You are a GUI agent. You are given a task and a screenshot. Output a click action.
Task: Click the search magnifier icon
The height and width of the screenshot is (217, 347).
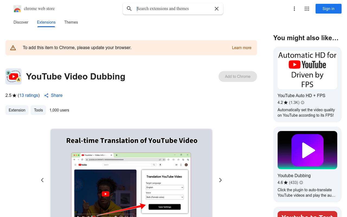coord(129,9)
